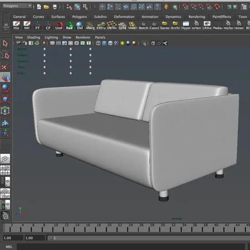Run the Extru extrude shelf tool
Screen dimensions: 250x250
click(x=101, y=25)
